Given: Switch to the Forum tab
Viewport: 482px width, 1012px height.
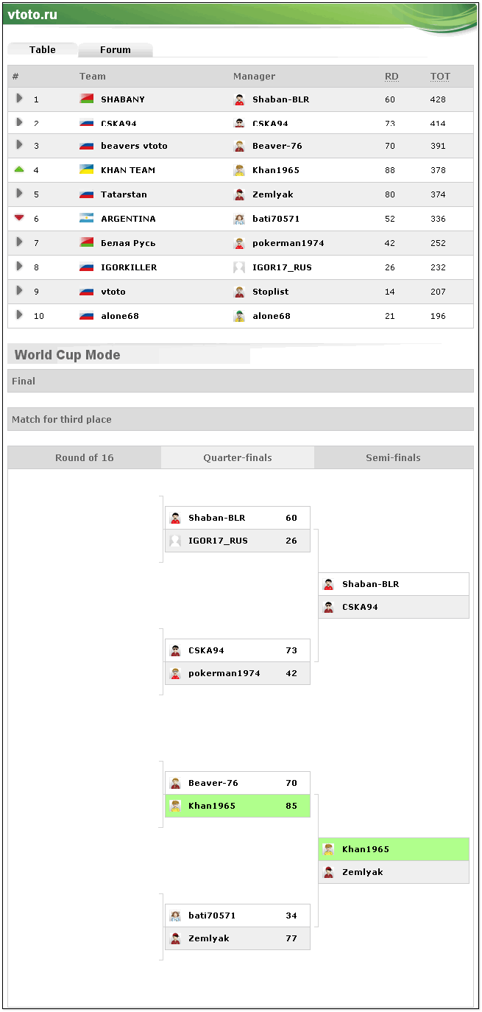Looking at the screenshot, I should tap(116, 50).
